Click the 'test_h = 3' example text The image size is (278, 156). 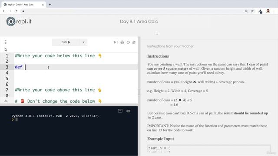159,148
